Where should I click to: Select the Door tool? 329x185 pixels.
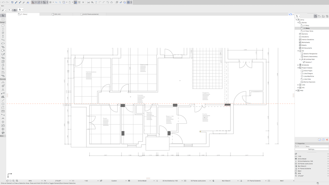[3, 29]
